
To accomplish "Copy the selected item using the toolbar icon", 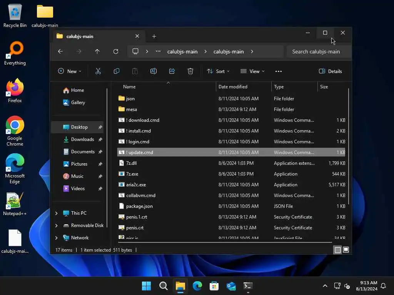I will (x=116, y=71).
